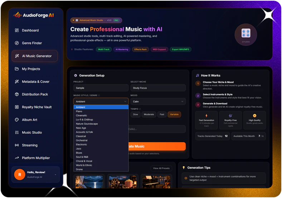Open the Calm mood dropdown
The width and height of the screenshot is (282, 198).
(x=158, y=102)
